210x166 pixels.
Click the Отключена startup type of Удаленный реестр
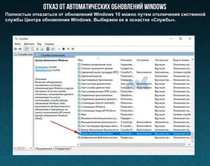point(161,76)
